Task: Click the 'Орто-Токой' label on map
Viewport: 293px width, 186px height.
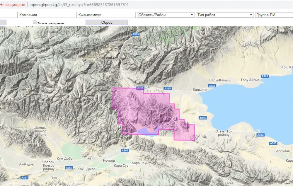Action: (164, 124)
